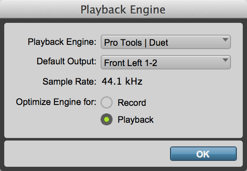
Task: Click the "Sample Rate:" label
Action: tap(69, 82)
